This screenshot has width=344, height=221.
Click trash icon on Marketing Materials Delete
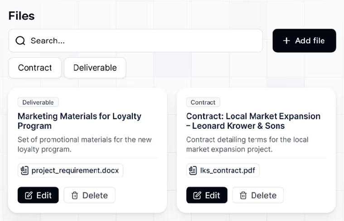point(75,195)
